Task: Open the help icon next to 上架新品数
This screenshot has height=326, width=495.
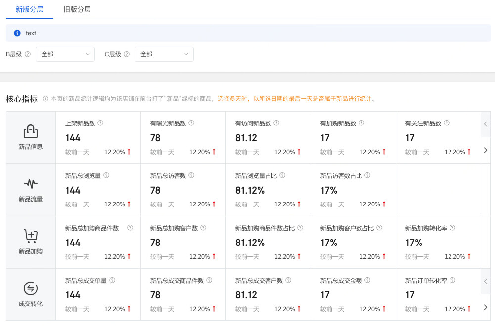Action: click(x=100, y=123)
